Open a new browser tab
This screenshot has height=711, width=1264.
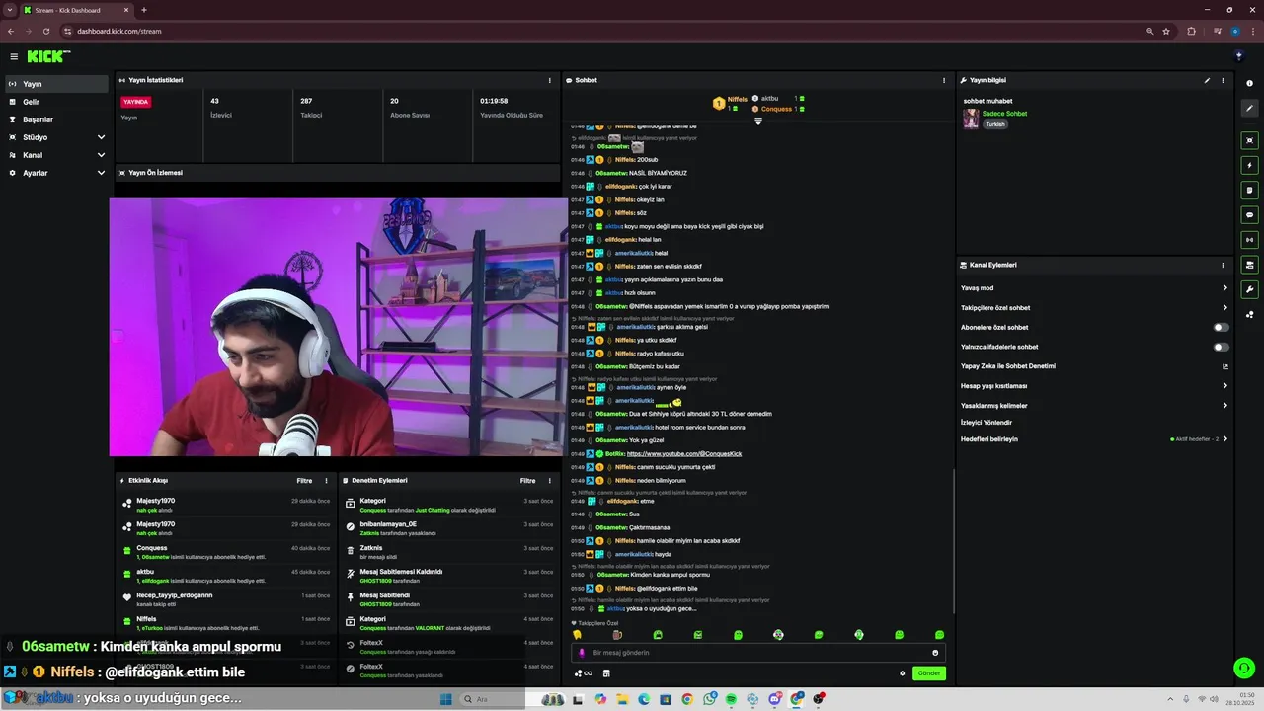pos(144,10)
